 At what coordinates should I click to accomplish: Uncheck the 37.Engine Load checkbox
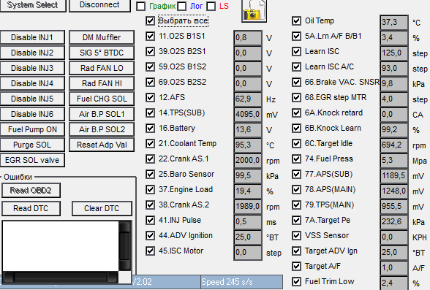(x=150, y=189)
